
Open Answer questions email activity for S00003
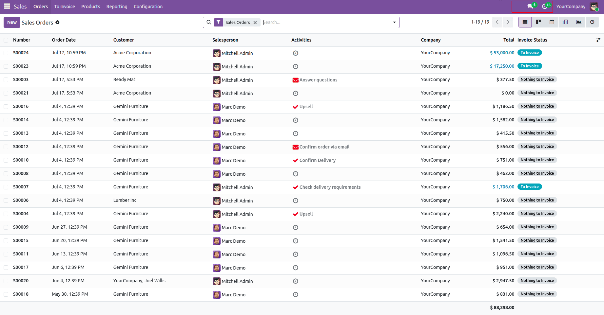click(x=315, y=80)
